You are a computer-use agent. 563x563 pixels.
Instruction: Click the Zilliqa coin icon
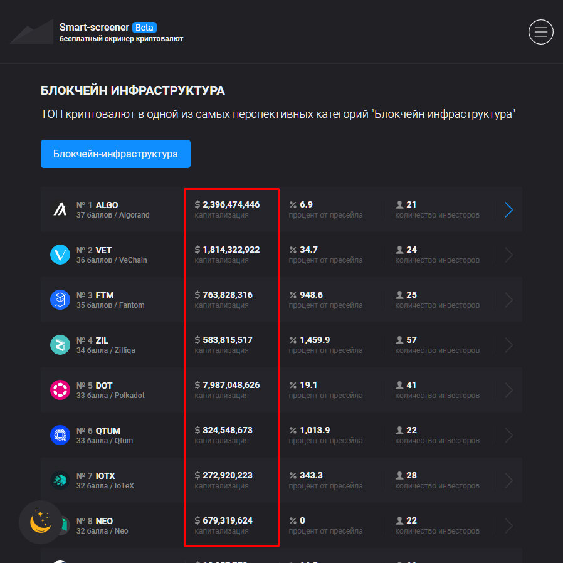point(60,345)
